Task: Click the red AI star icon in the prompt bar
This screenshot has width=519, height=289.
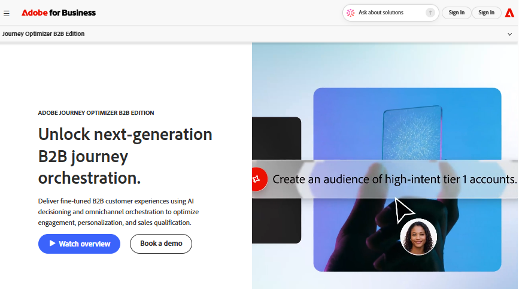Action: (x=259, y=180)
